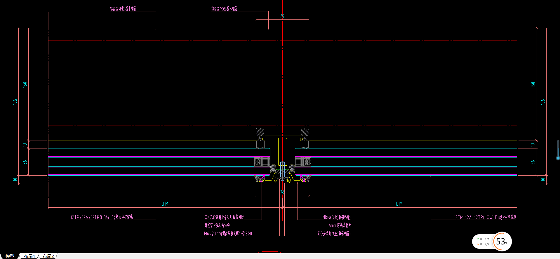Screen dimensions: 560x259
Task: Click the download speed arrow in widget
Action: [x=478, y=244]
